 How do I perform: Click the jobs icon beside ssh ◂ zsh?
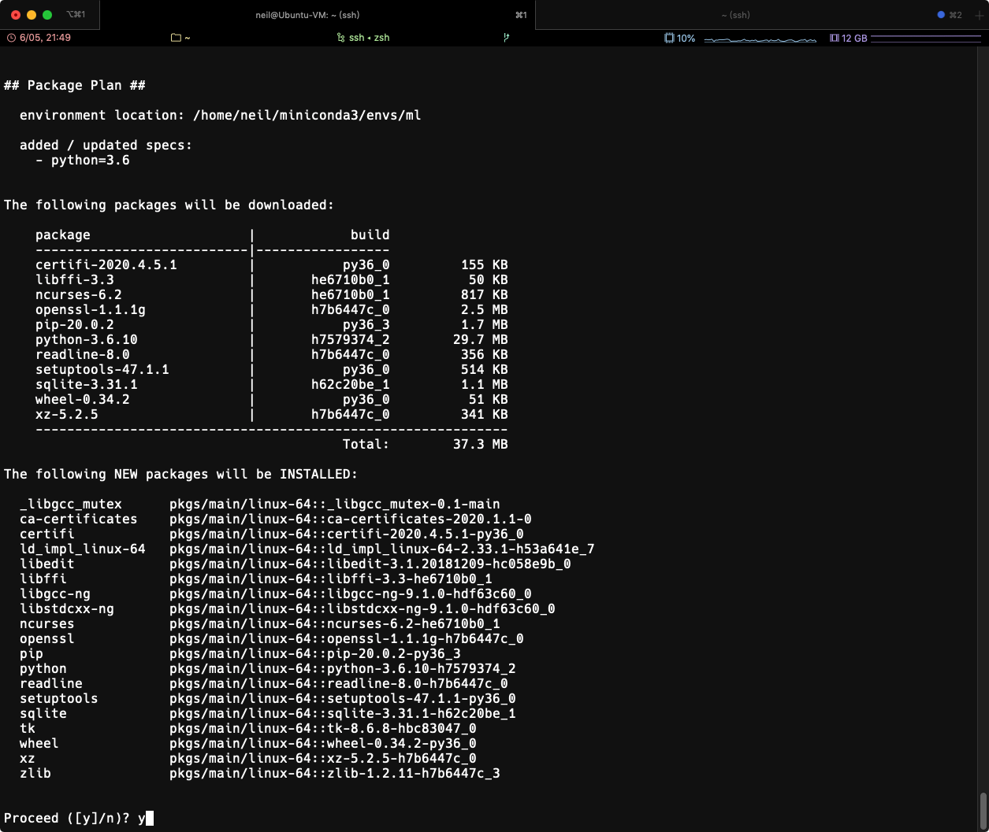point(340,38)
